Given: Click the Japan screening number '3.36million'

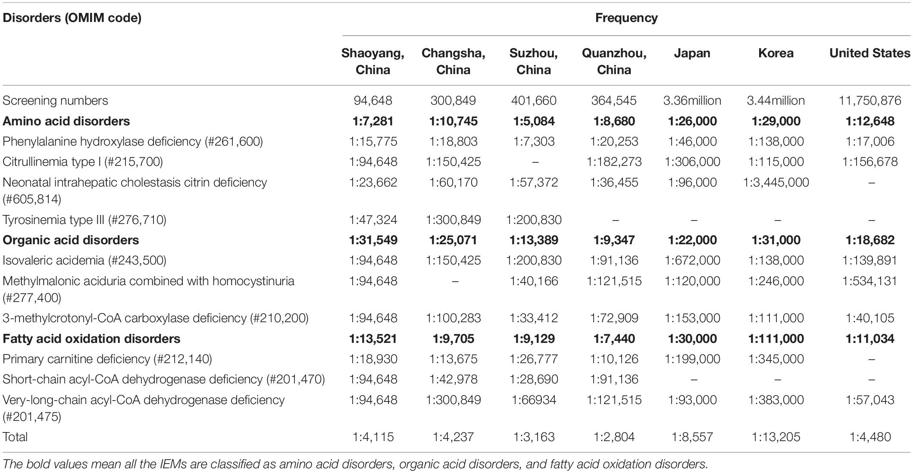Looking at the screenshot, I should click(692, 100).
